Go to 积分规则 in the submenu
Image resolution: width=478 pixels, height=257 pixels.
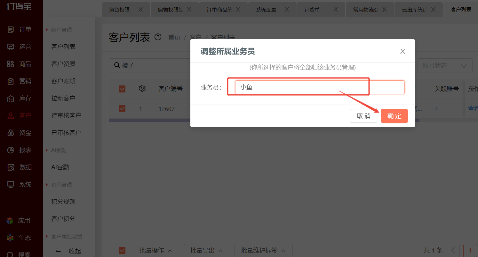(63, 202)
